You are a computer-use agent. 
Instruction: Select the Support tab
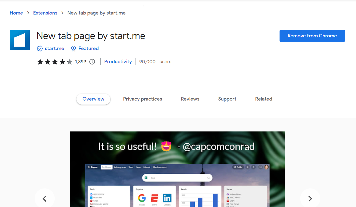227,99
